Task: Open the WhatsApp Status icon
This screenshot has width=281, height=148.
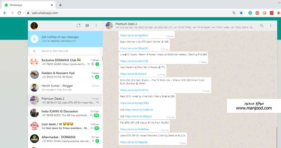Action: point(78,26)
